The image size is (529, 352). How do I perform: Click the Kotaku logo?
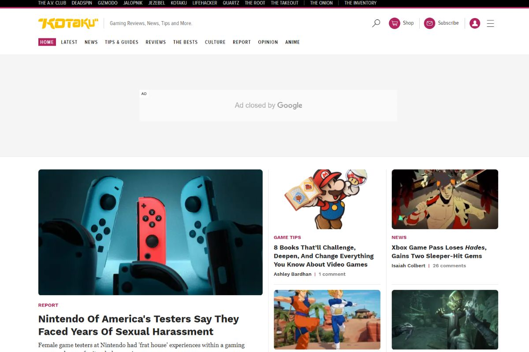click(68, 23)
